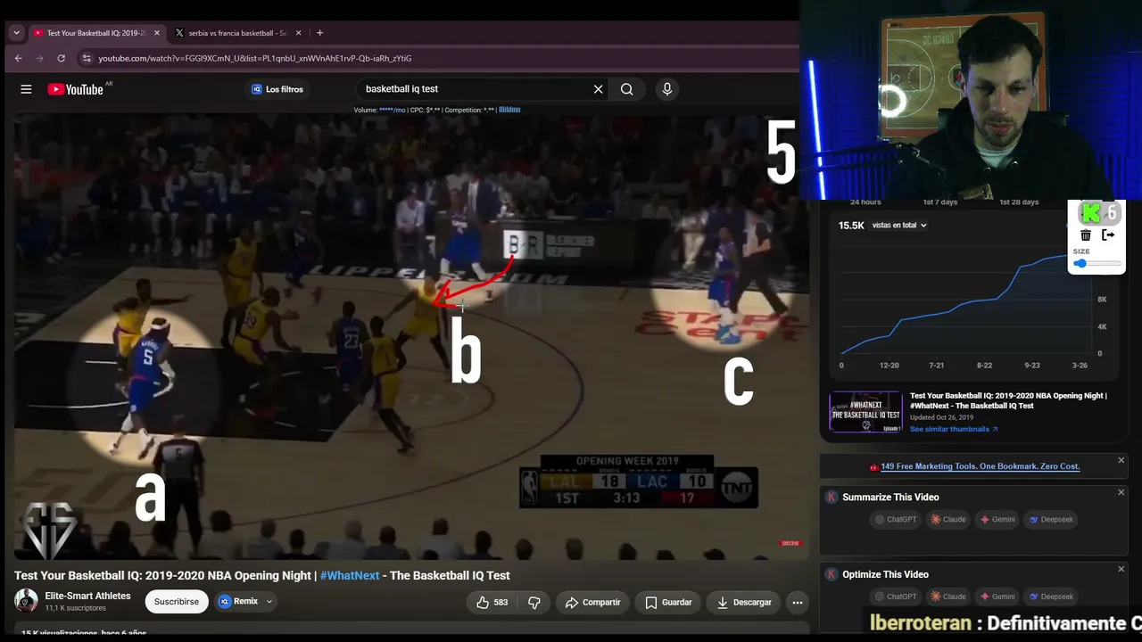Subscribe with the Suscribirse button

(x=177, y=602)
